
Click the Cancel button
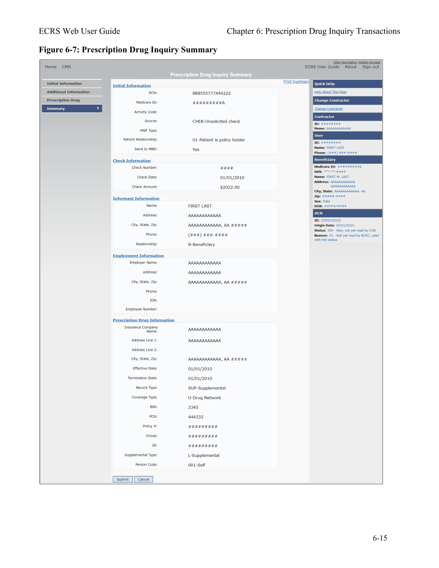pyautogui.click(x=143, y=479)
